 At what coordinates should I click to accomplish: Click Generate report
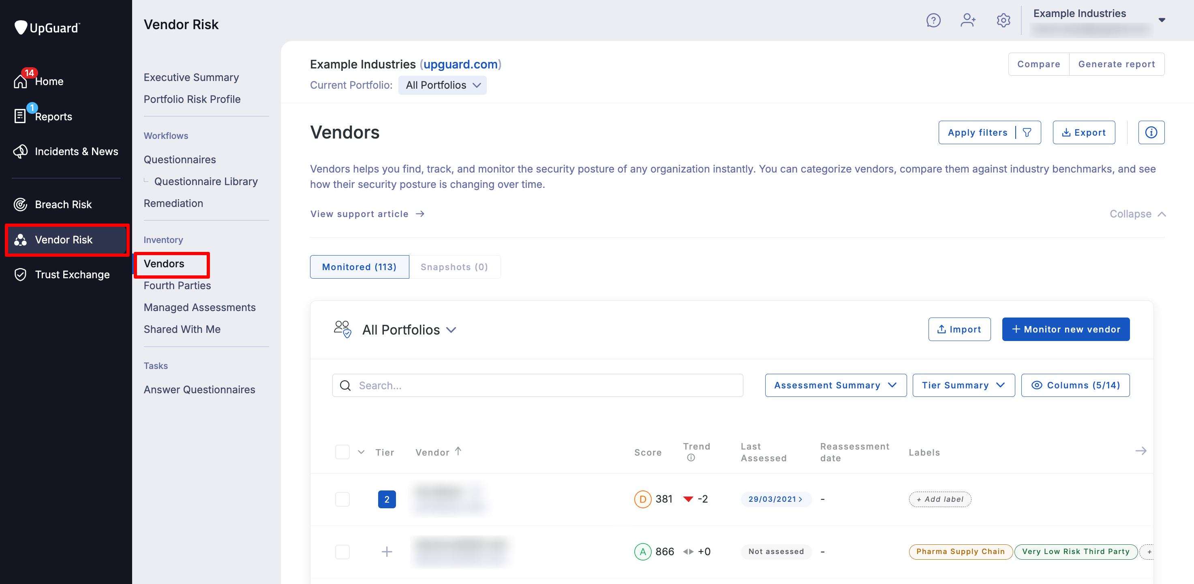1116,64
